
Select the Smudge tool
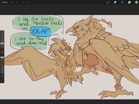115,2
